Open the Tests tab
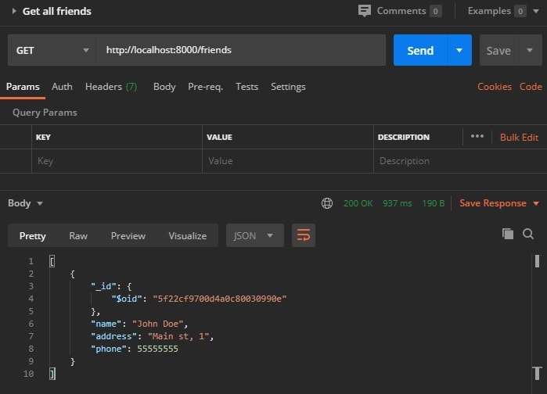The width and height of the screenshot is (547, 394). click(x=247, y=87)
